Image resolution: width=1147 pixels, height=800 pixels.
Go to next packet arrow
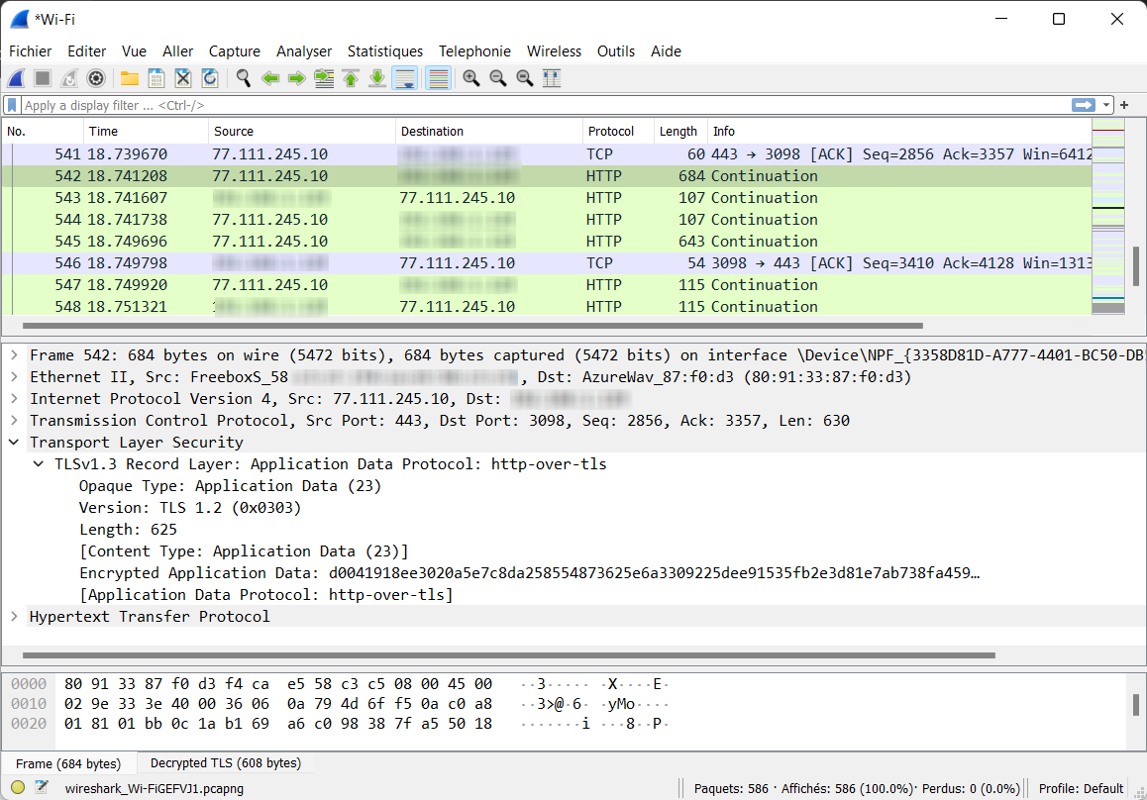click(297, 78)
